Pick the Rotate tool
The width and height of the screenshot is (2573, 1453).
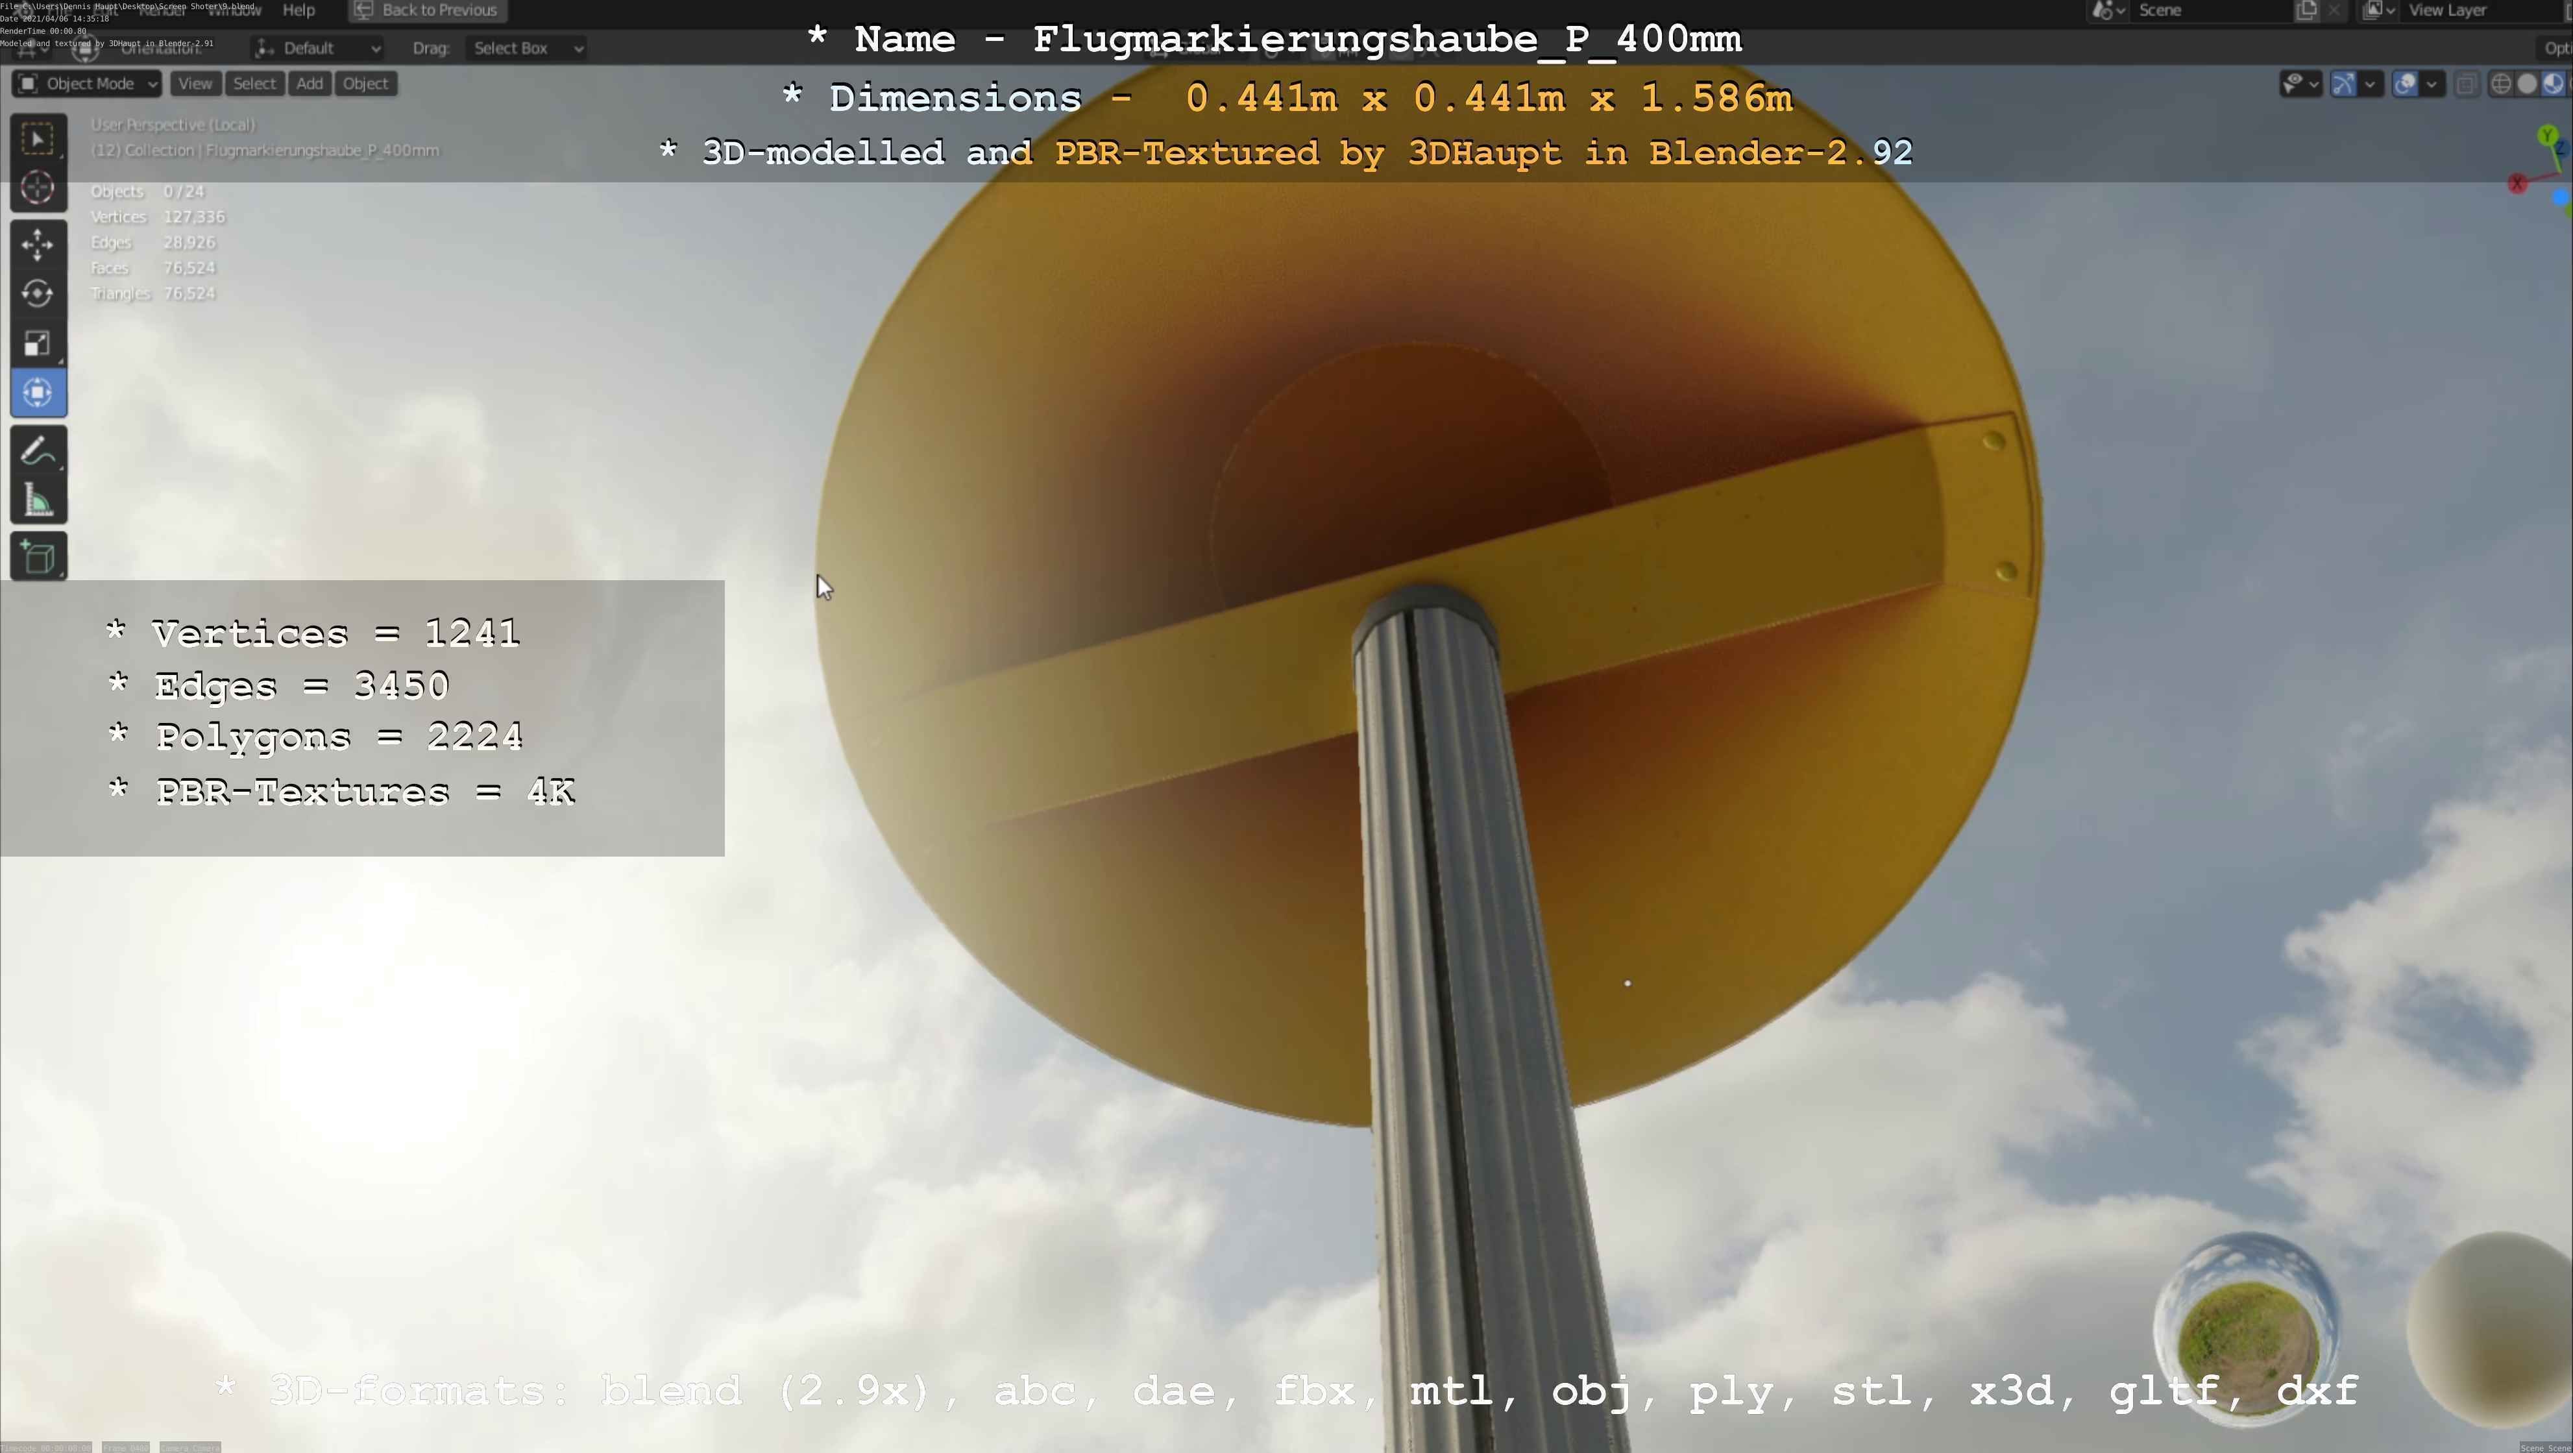pos(38,293)
